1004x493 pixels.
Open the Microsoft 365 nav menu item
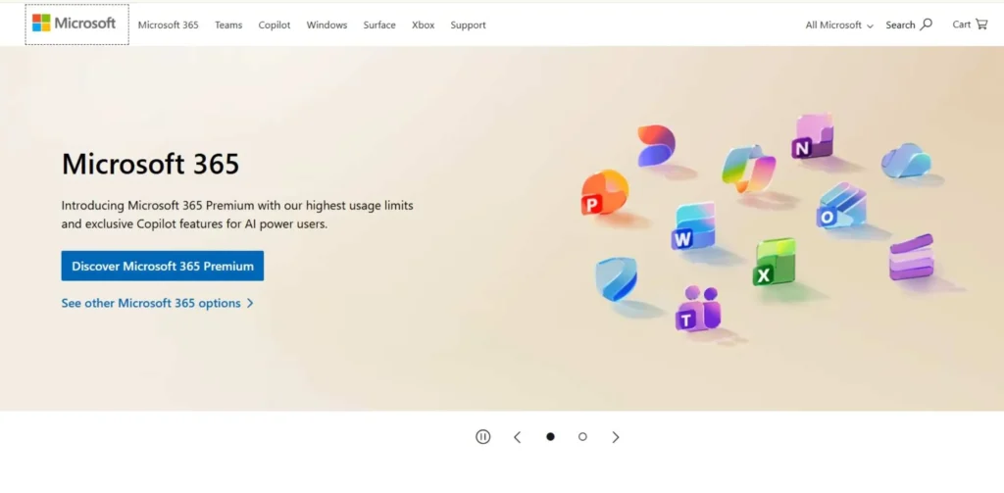[x=168, y=25]
